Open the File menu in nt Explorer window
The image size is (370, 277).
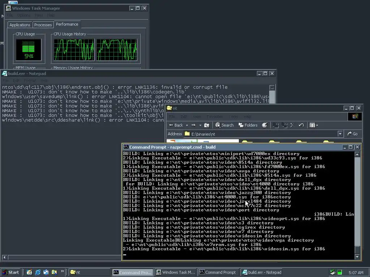[172, 116]
